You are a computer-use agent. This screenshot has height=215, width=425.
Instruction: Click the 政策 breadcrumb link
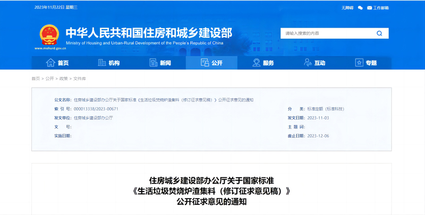pos(63,79)
